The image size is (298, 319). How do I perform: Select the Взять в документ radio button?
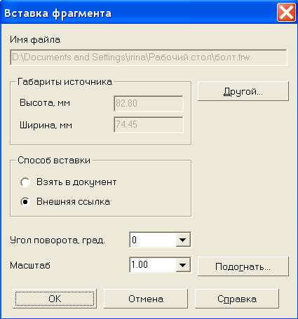point(25,182)
